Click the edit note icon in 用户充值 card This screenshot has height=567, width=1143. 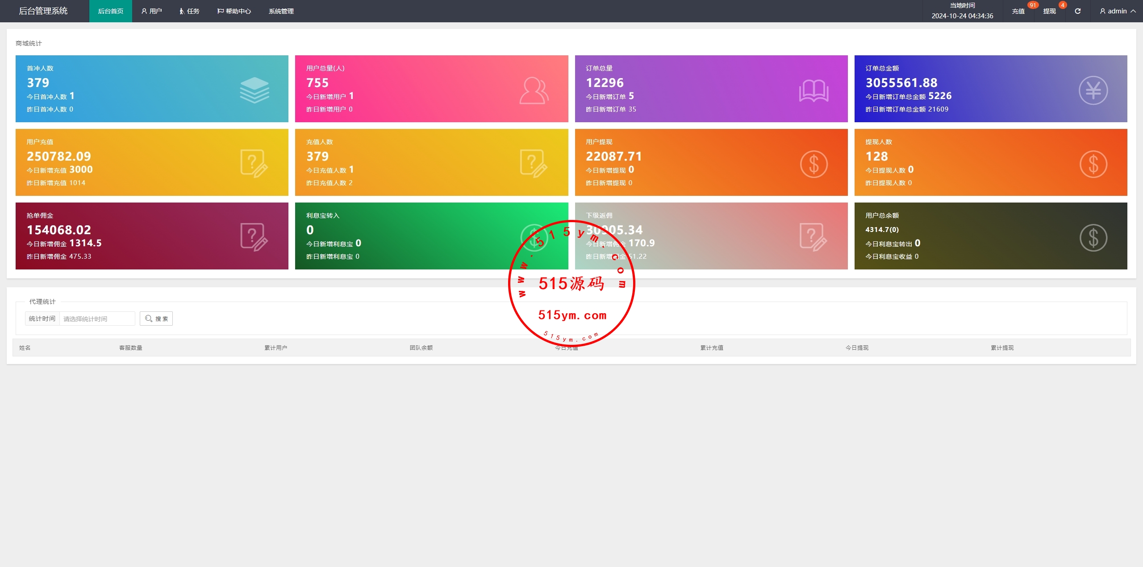click(254, 164)
